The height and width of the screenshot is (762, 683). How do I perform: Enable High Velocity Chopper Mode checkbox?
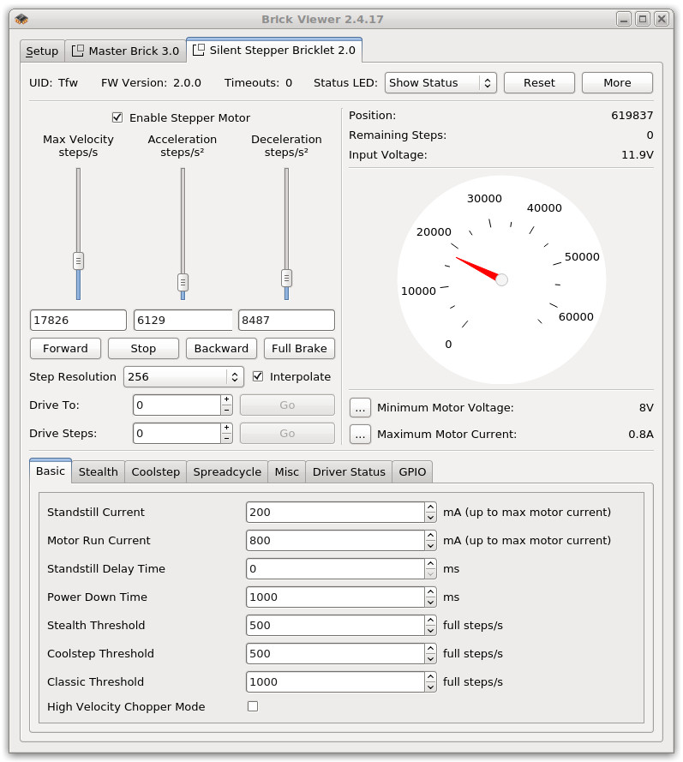click(253, 706)
